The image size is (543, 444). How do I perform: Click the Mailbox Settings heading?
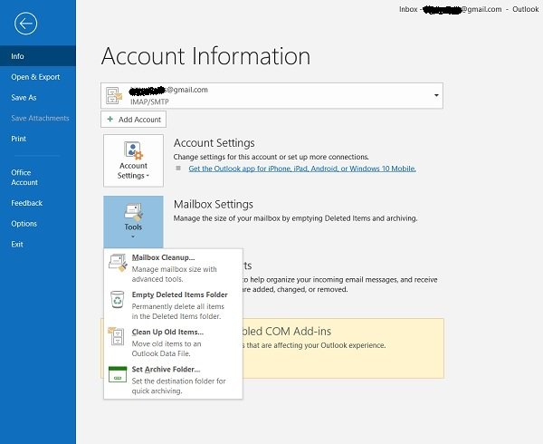pyautogui.click(x=214, y=204)
